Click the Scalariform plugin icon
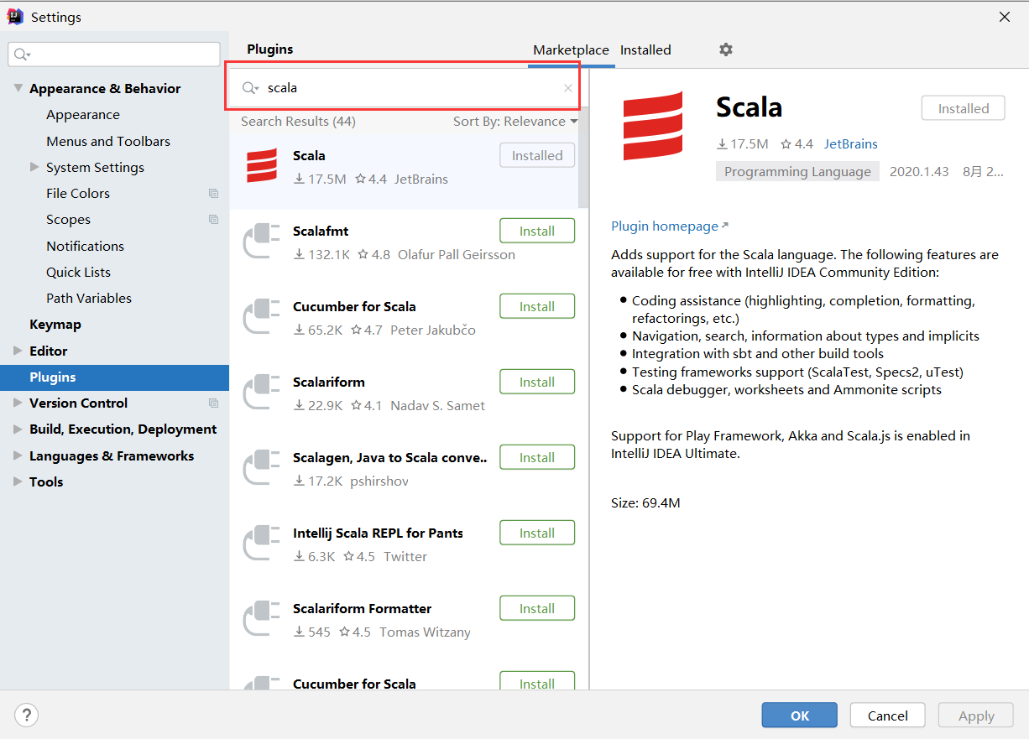The height and width of the screenshot is (739, 1029). click(x=261, y=392)
